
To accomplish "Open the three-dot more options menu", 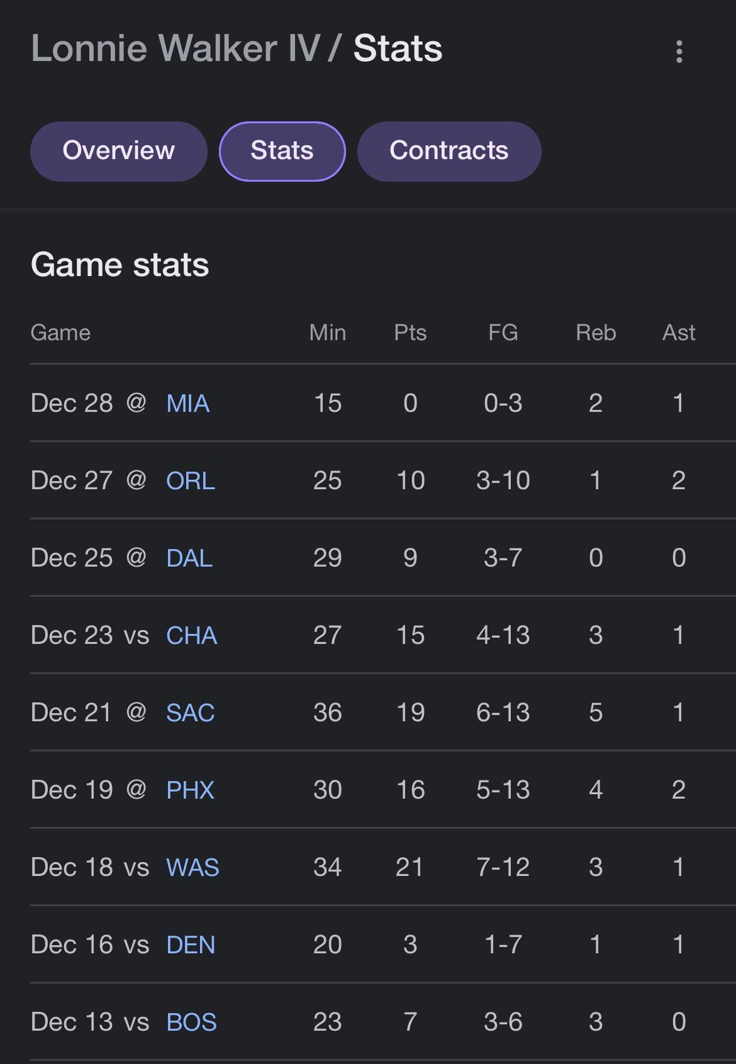I will pos(679,52).
